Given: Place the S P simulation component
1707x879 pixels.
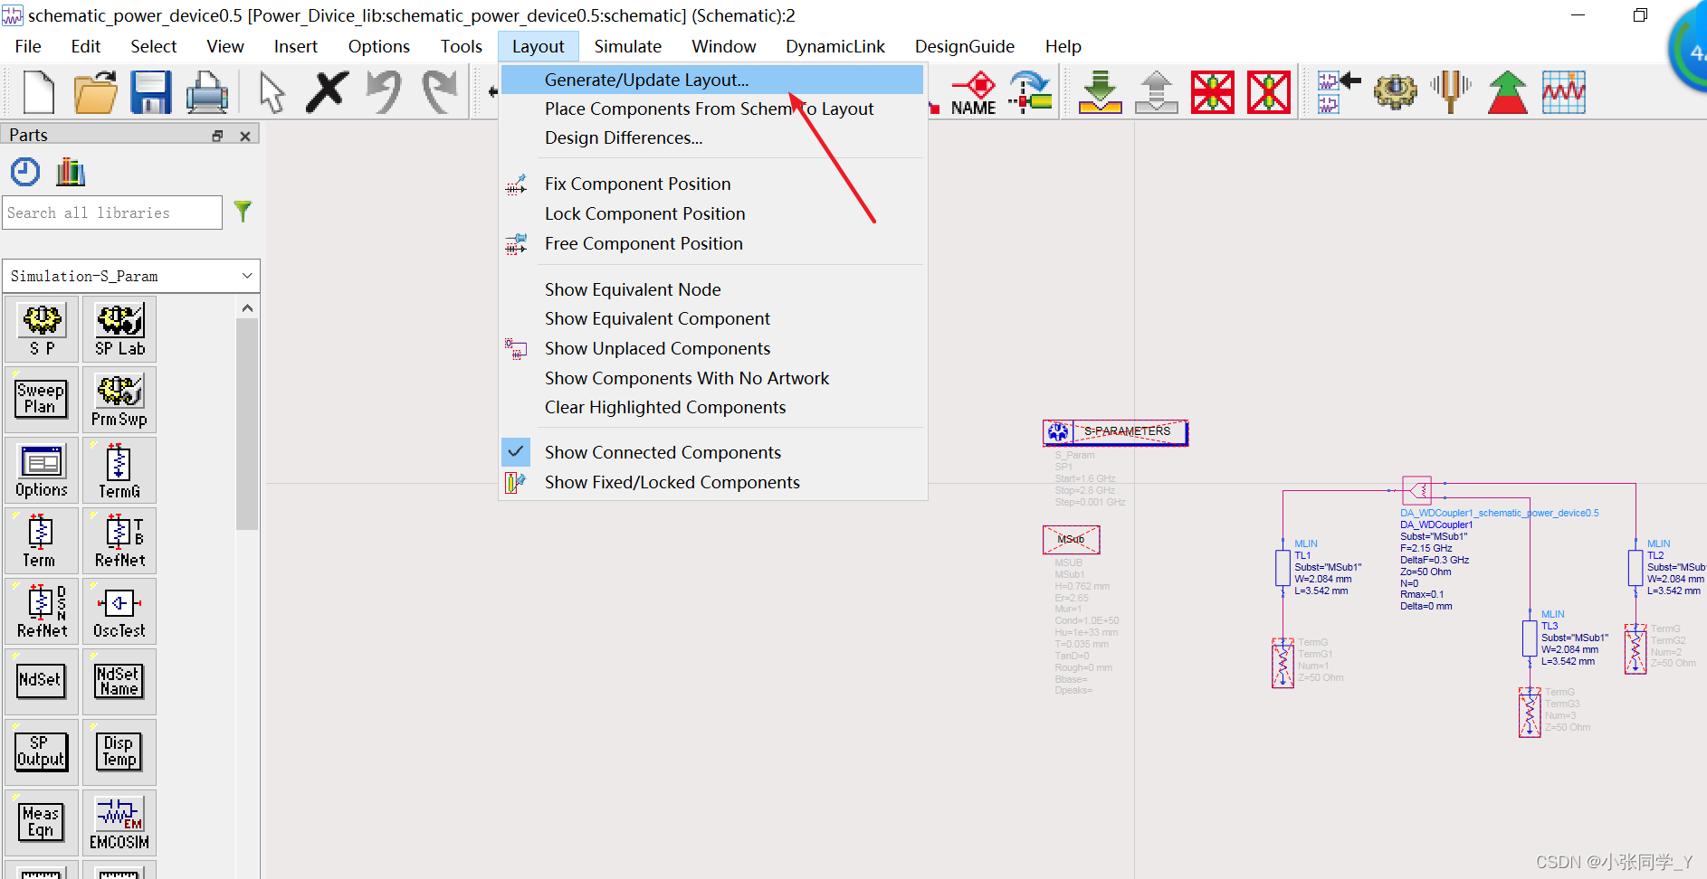Looking at the screenshot, I should (x=42, y=329).
